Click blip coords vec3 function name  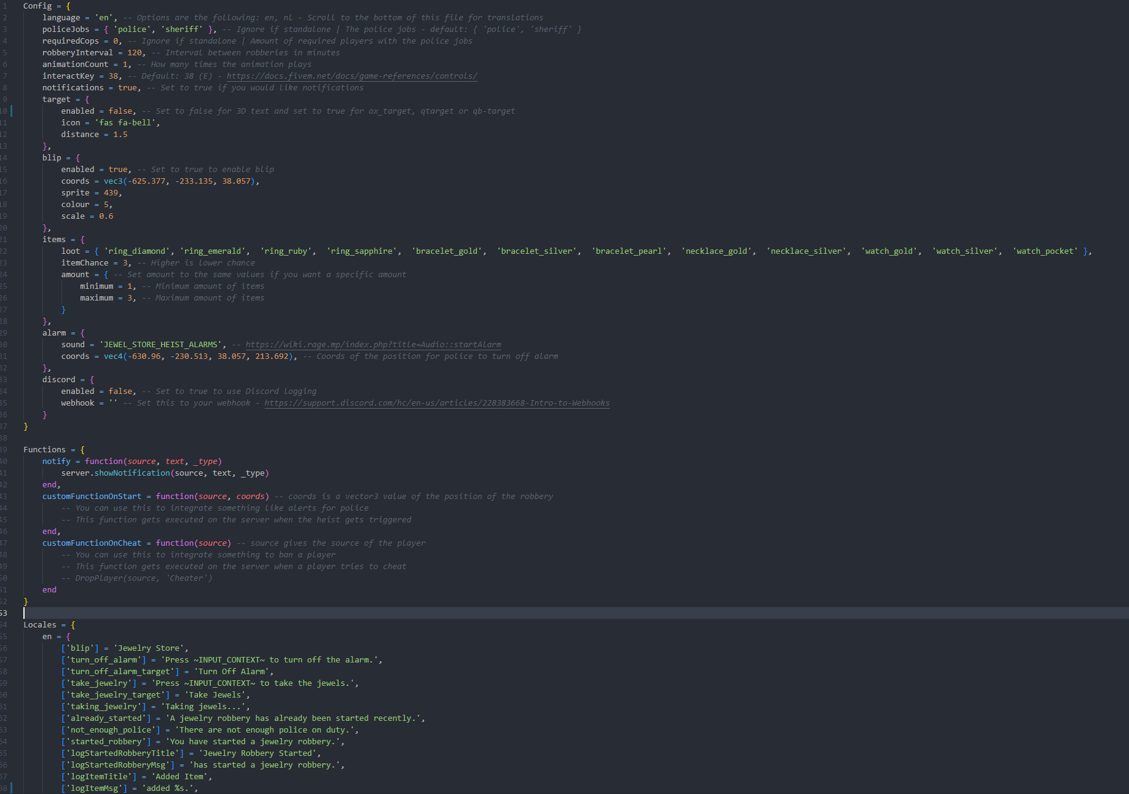point(113,181)
